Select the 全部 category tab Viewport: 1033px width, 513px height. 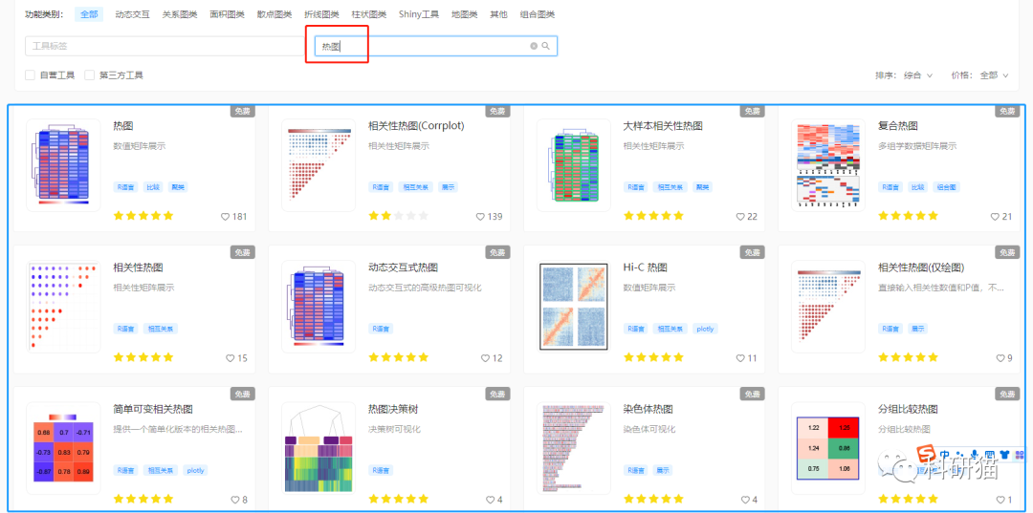(89, 13)
